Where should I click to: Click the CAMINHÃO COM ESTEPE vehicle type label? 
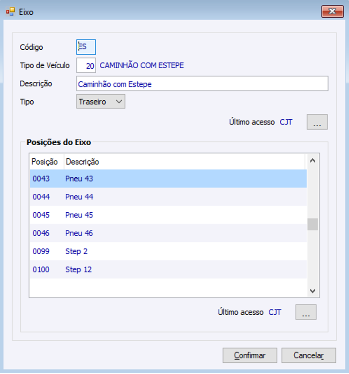142,65
